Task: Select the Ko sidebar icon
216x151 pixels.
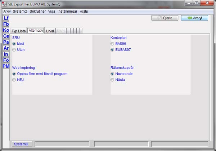Action: click(x=6, y=30)
